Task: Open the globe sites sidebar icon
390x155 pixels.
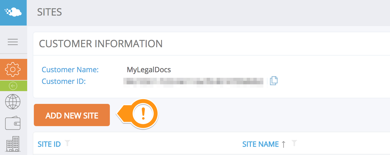Action: click(x=13, y=102)
